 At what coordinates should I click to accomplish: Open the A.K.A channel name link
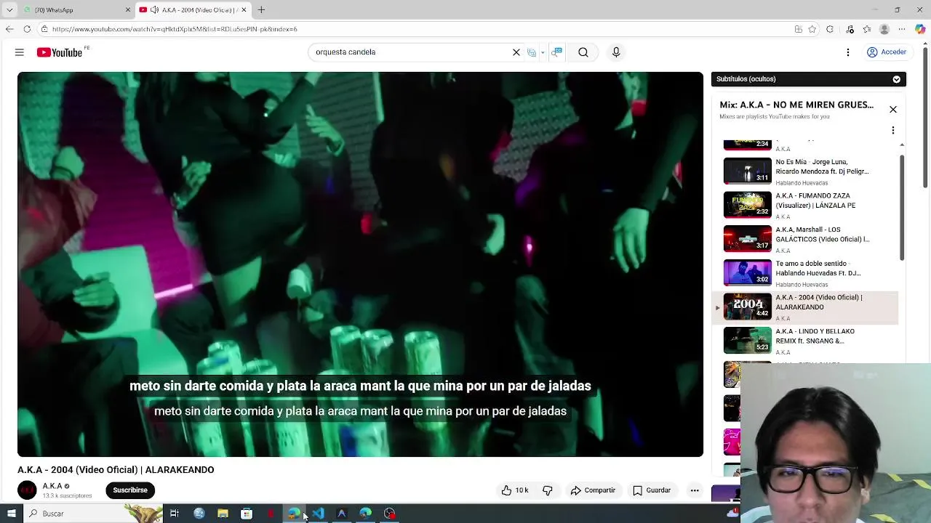click(52, 486)
